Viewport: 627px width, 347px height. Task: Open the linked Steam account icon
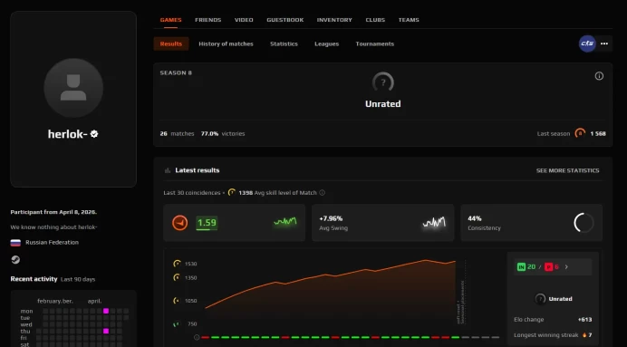coord(15,260)
